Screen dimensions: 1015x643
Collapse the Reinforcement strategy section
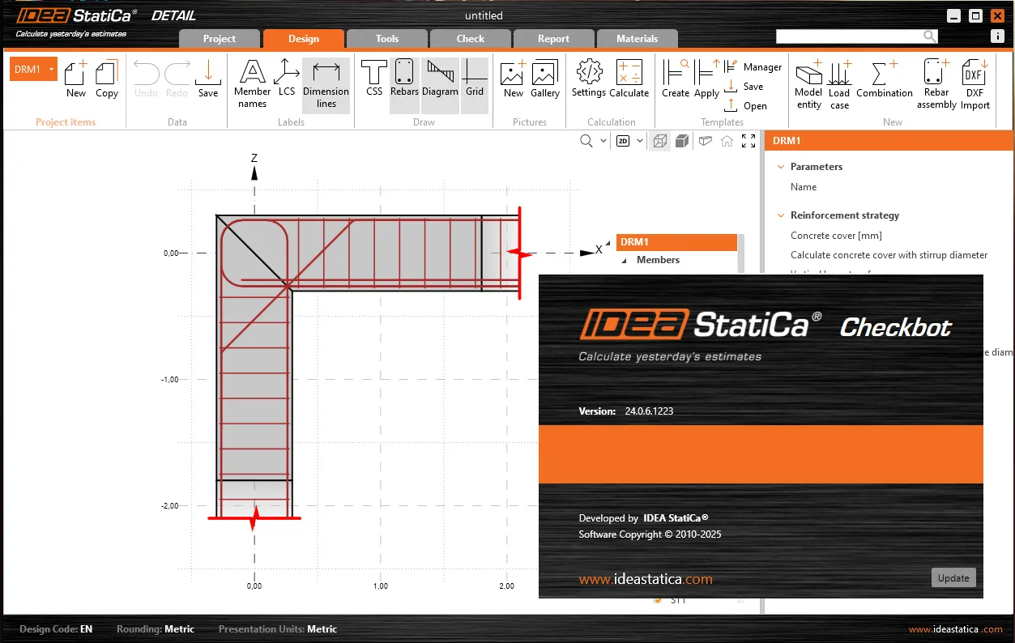tap(781, 215)
